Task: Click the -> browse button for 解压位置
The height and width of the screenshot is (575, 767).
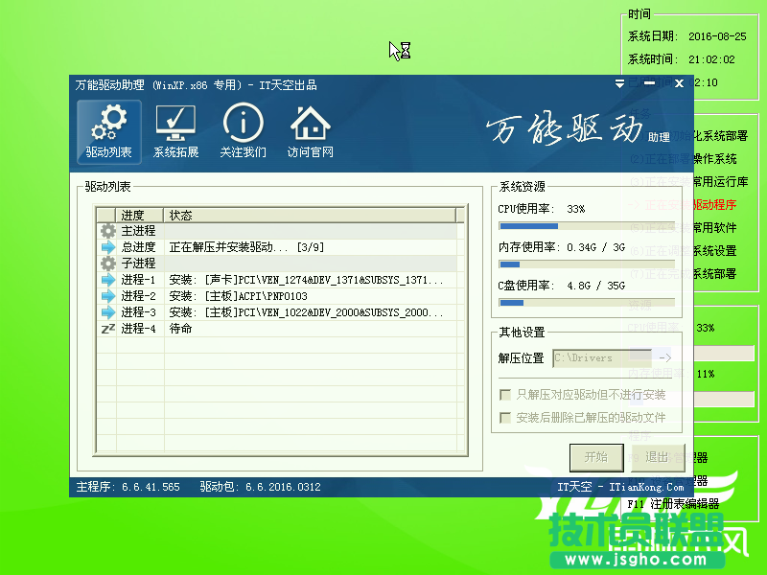Action: coord(665,358)
